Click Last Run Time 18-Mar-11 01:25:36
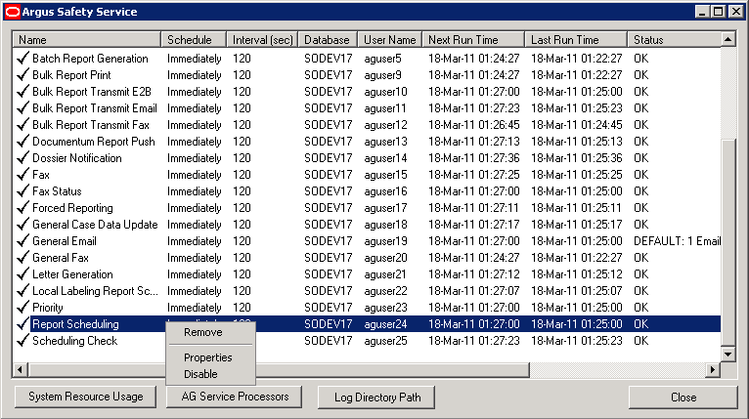Viewport: 749px width, 419px height. tap(577, 158)
